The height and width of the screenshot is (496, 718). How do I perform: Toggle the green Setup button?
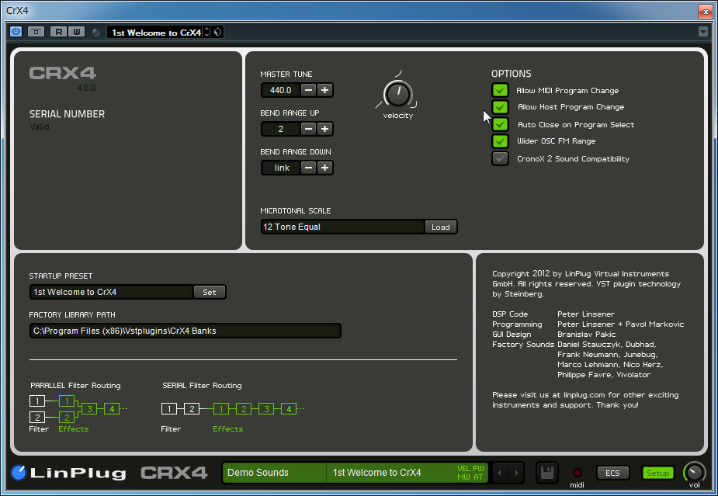point(657,473)
